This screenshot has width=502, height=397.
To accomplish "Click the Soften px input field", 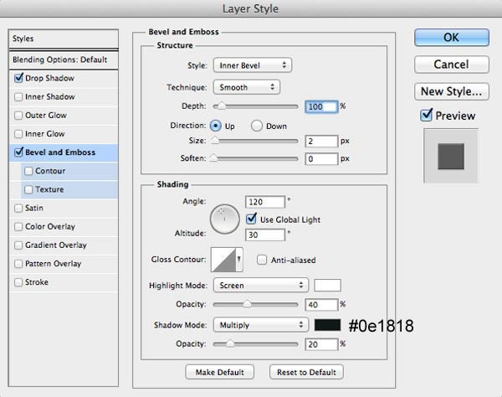I will click(x=321, y=158).
